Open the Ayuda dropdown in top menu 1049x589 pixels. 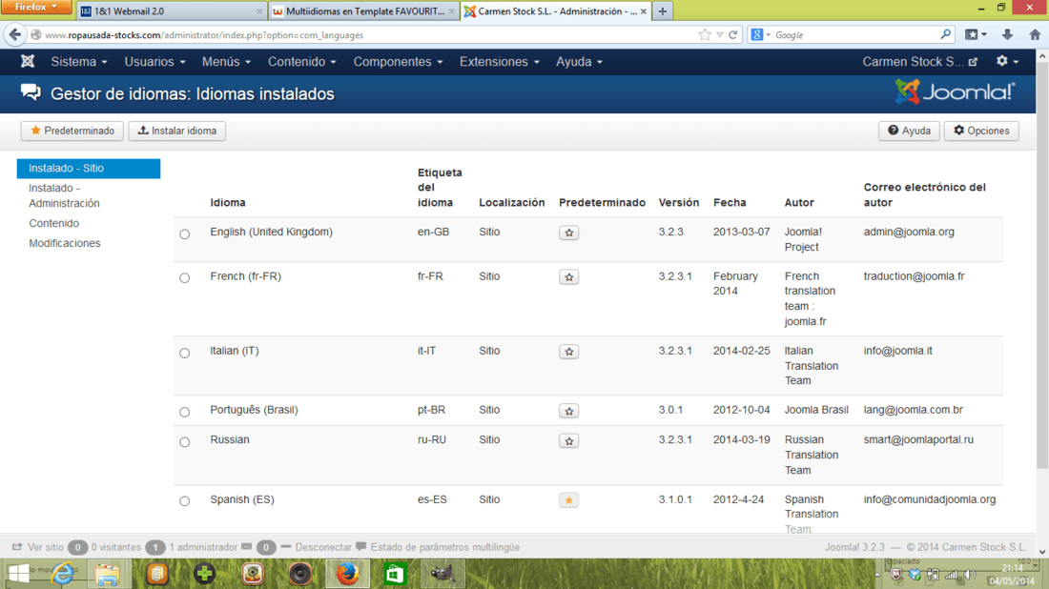click(579, 62)
